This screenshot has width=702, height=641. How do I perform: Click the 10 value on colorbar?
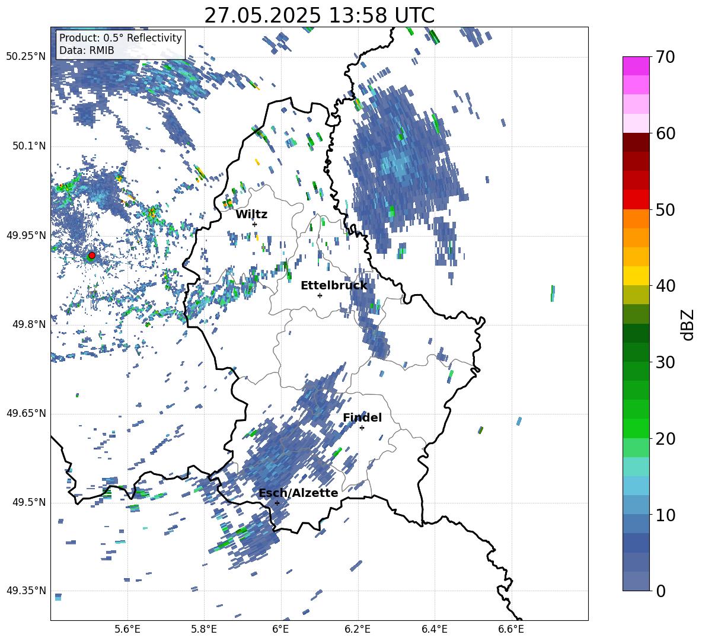(665, 515)
